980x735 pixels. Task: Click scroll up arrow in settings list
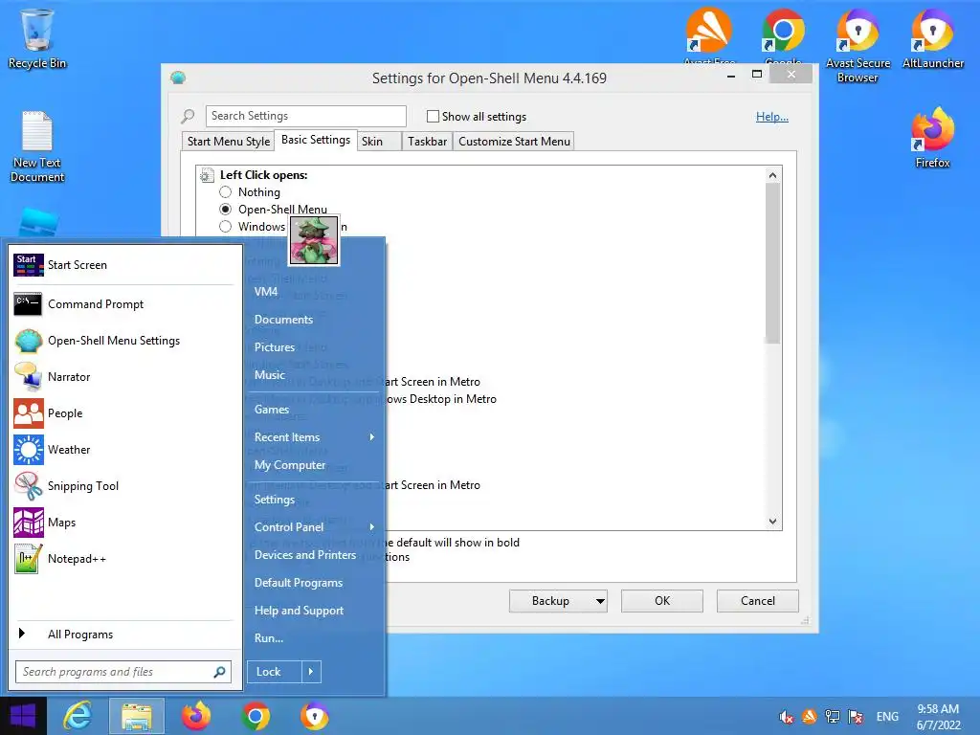pos(772,176)
